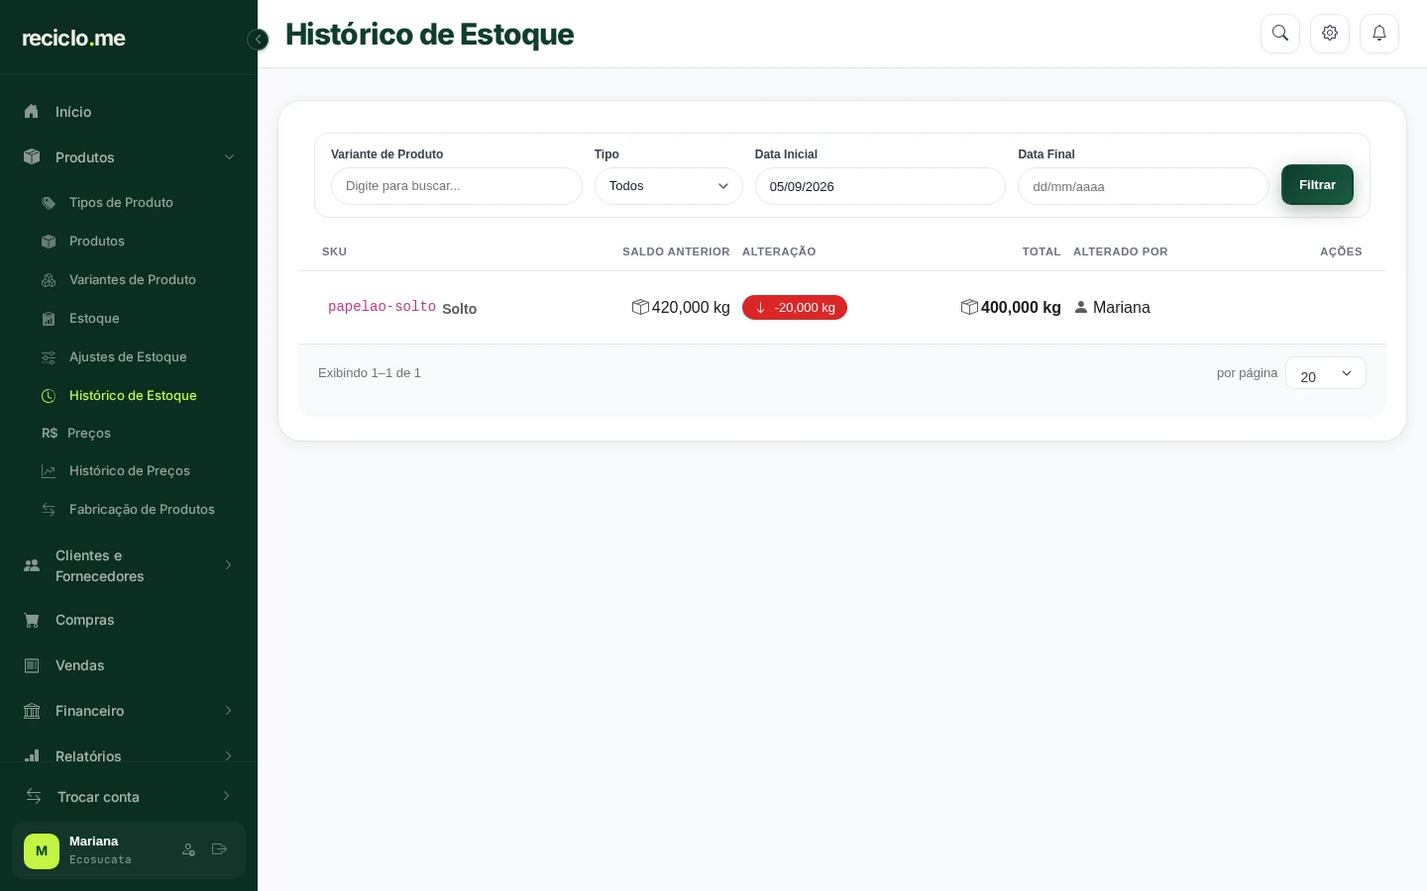Expand Trocar conta options
This screenshot has height=891, width=1427.
(x=227, y=796)
